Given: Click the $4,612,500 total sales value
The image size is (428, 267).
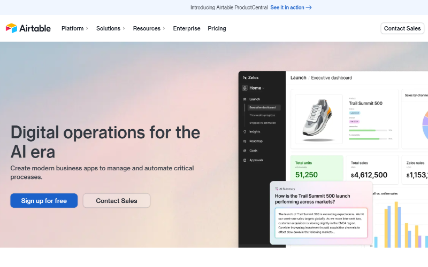Looking at the screenshot, I should (x=369, y=175).
